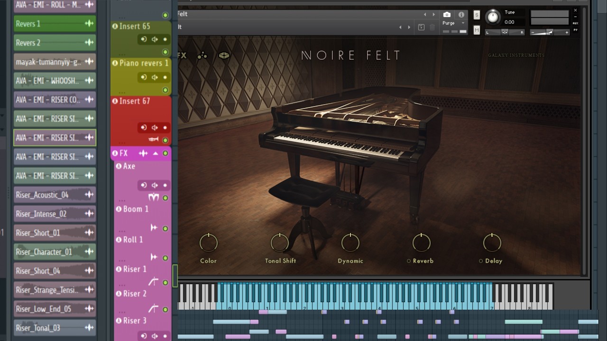Adjust the instrument volume slider
Viewport: 607px width, 341px height.
coord(550,32)
